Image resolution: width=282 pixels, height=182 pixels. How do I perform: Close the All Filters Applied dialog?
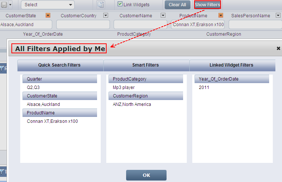tap(278, 48)
